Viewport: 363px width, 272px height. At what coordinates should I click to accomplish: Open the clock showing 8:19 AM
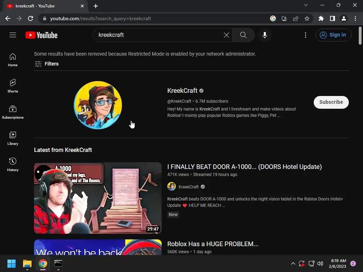coord(337,263)
